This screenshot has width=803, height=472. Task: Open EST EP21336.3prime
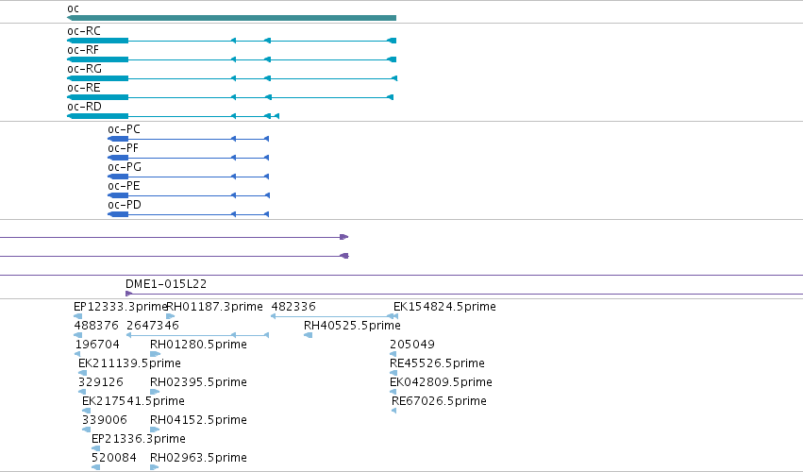[139, 439]
